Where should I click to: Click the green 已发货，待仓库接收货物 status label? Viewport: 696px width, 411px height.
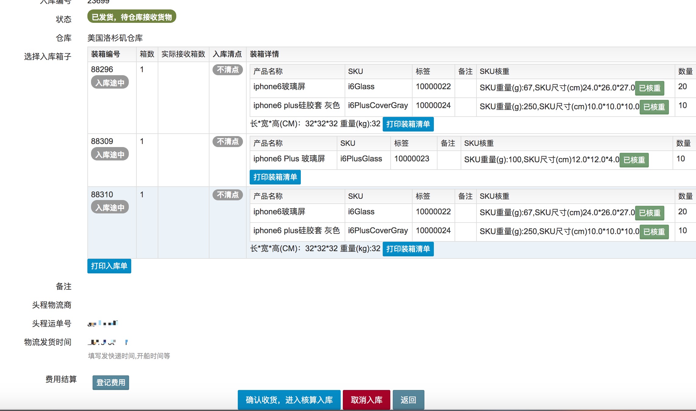coord(132,17)
